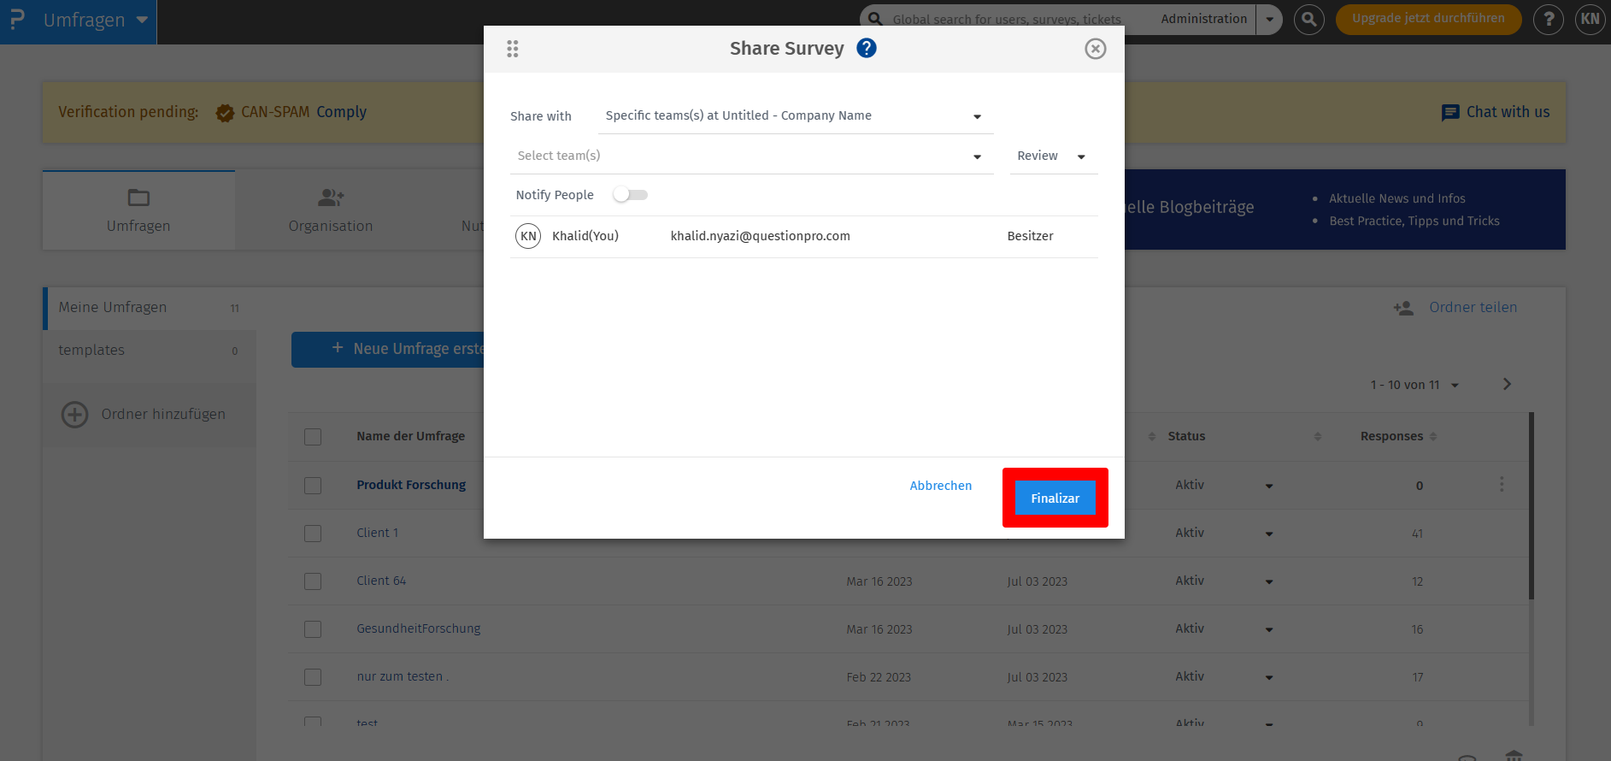Click Abbrechen to cancel sharing
The image size is (1611, 761).
(x=940, y=486)
